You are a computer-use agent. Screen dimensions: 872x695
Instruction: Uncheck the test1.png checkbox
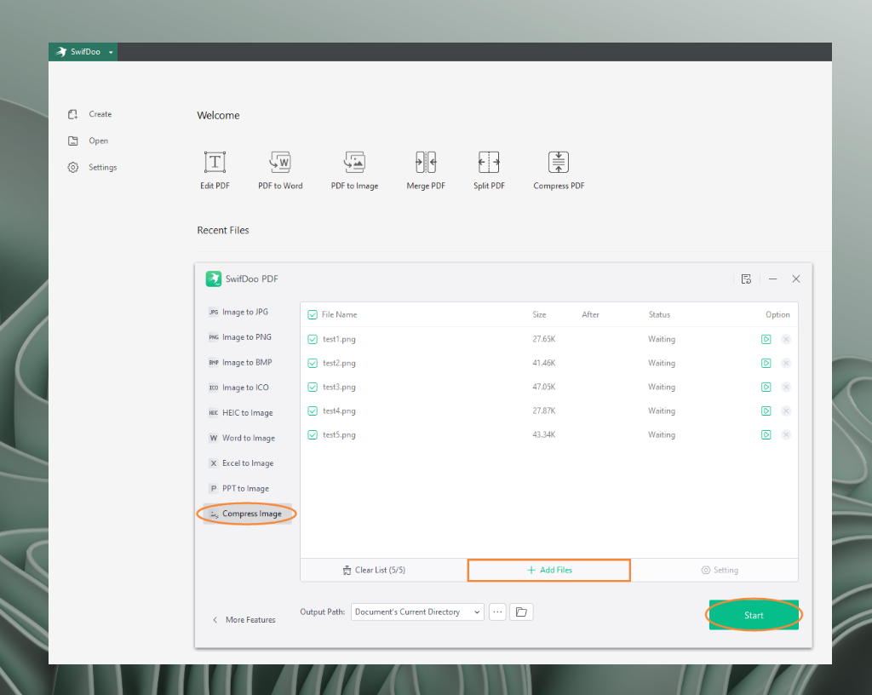click(313, 339)
